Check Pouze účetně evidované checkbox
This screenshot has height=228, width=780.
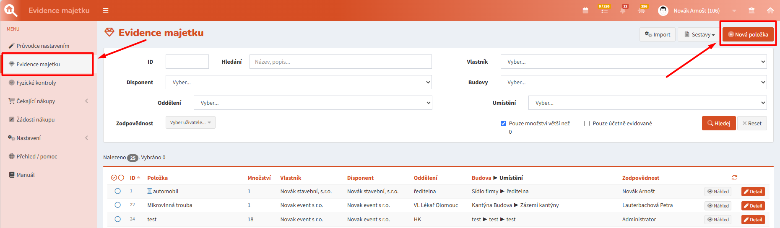coord(587,123)
